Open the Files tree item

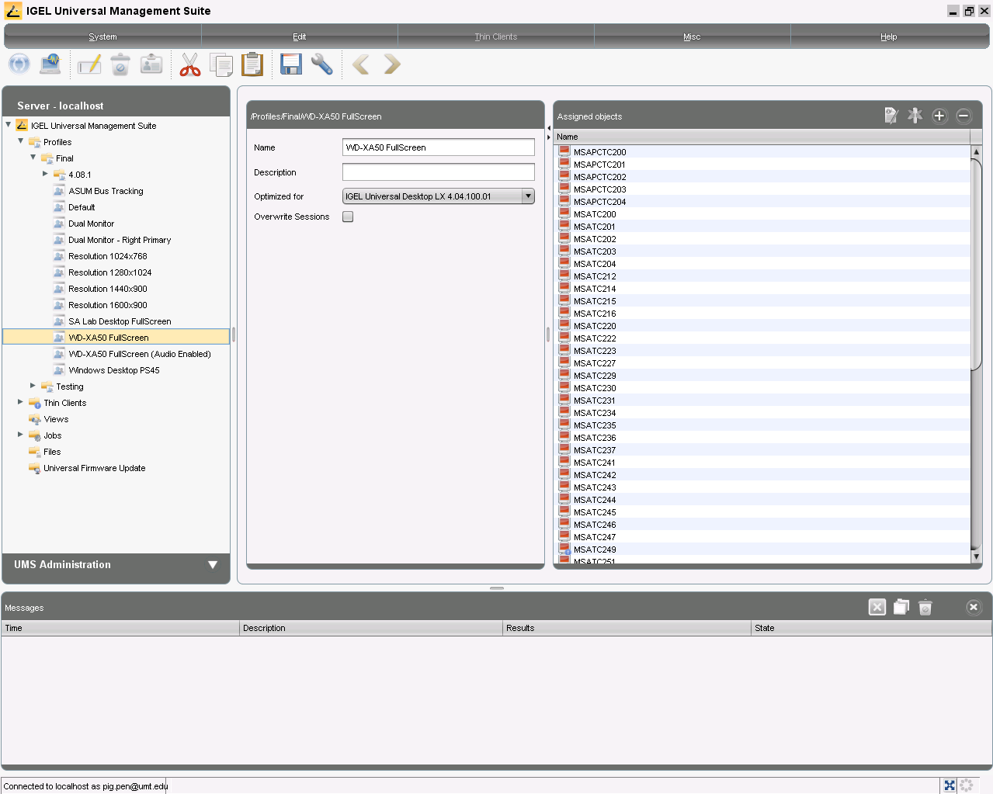[52, 452]
